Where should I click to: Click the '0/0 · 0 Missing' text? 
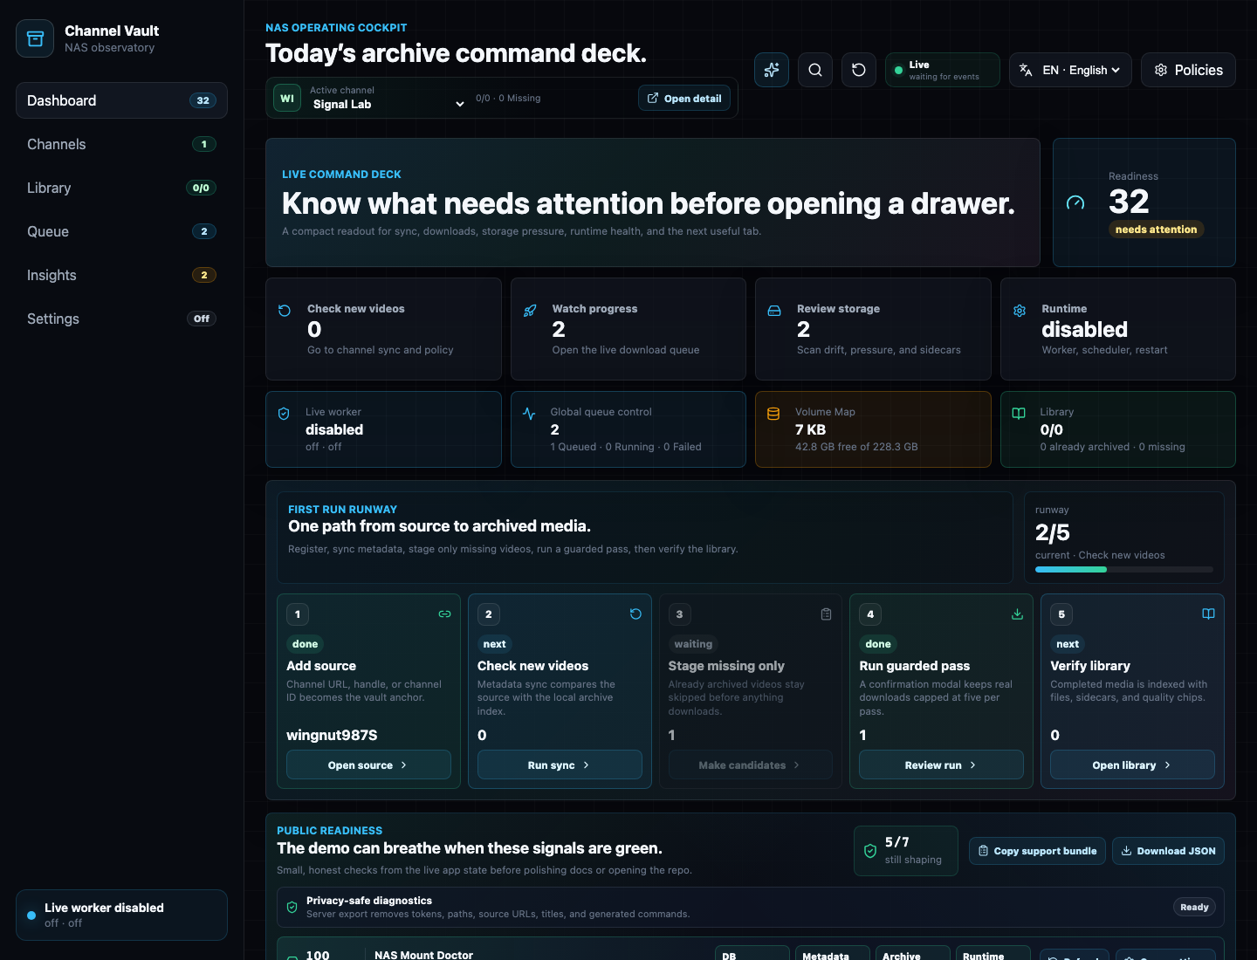coord(508,99)
